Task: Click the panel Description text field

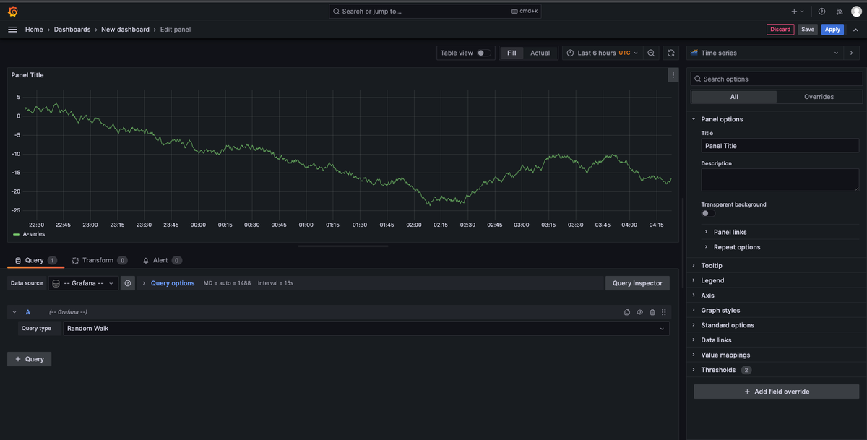Action: pos(780,180)
